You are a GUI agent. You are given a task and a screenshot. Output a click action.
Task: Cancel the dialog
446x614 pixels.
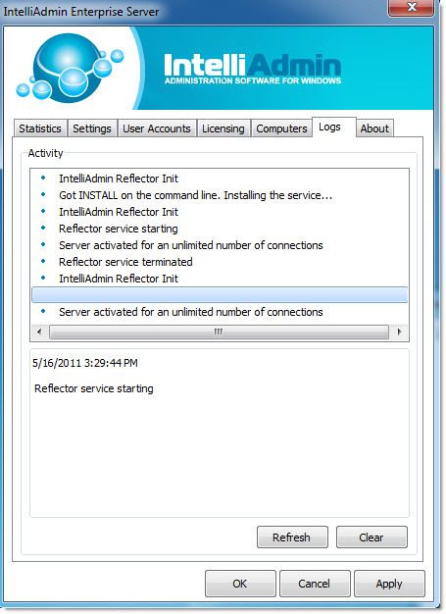[314, 584]
